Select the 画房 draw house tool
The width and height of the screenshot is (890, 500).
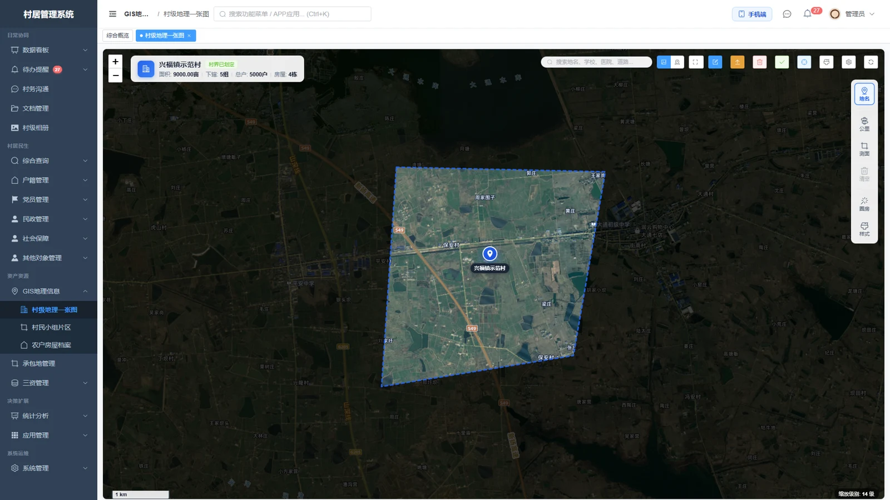pyautogui.click(x=864, y=204)
